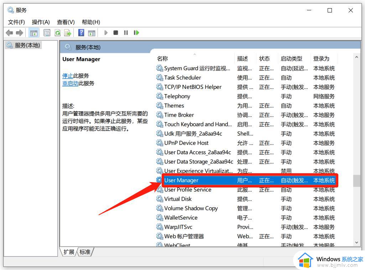Click the Back arrow toolbar icon

[x=9, y=33]
